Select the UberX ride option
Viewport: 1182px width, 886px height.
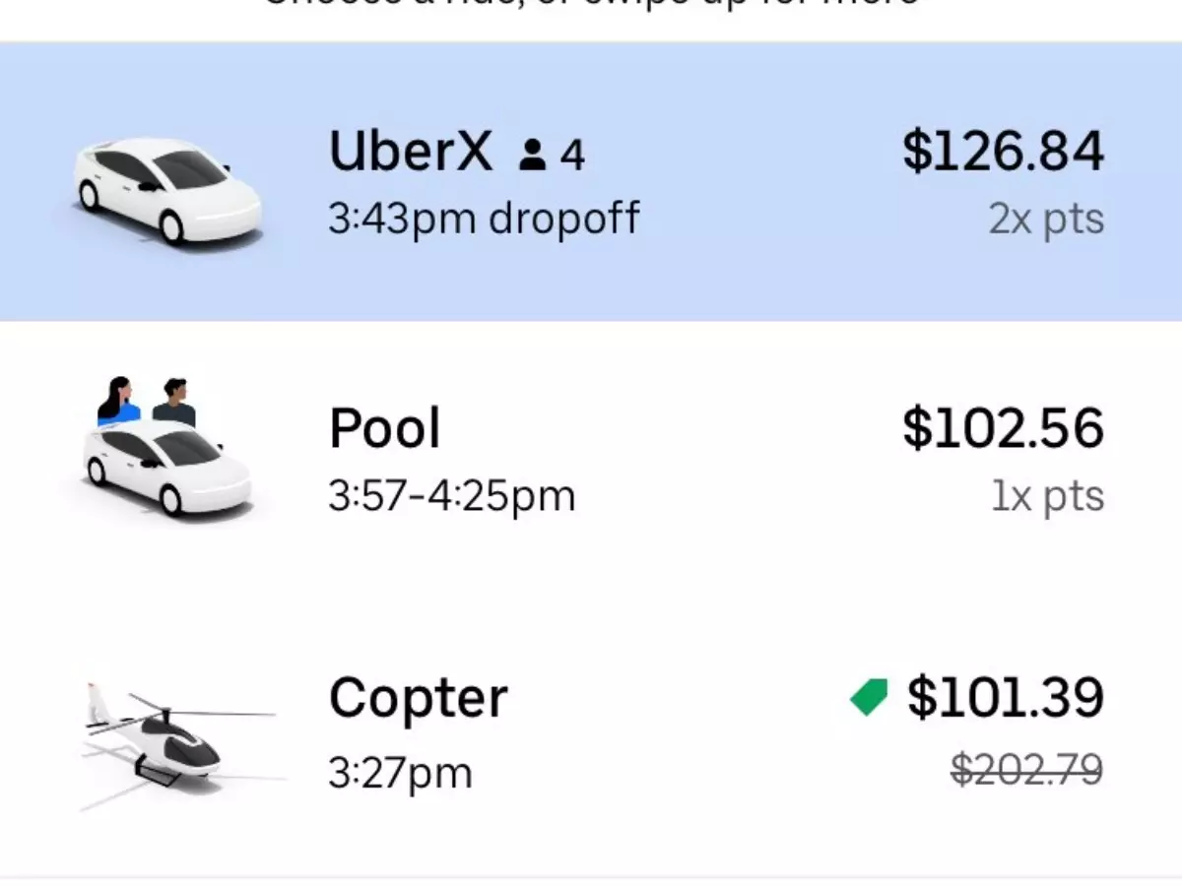point(591,181)
